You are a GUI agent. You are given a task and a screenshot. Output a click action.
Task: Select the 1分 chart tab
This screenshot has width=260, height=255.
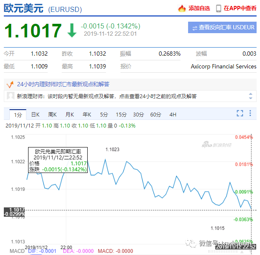(18, 115)
